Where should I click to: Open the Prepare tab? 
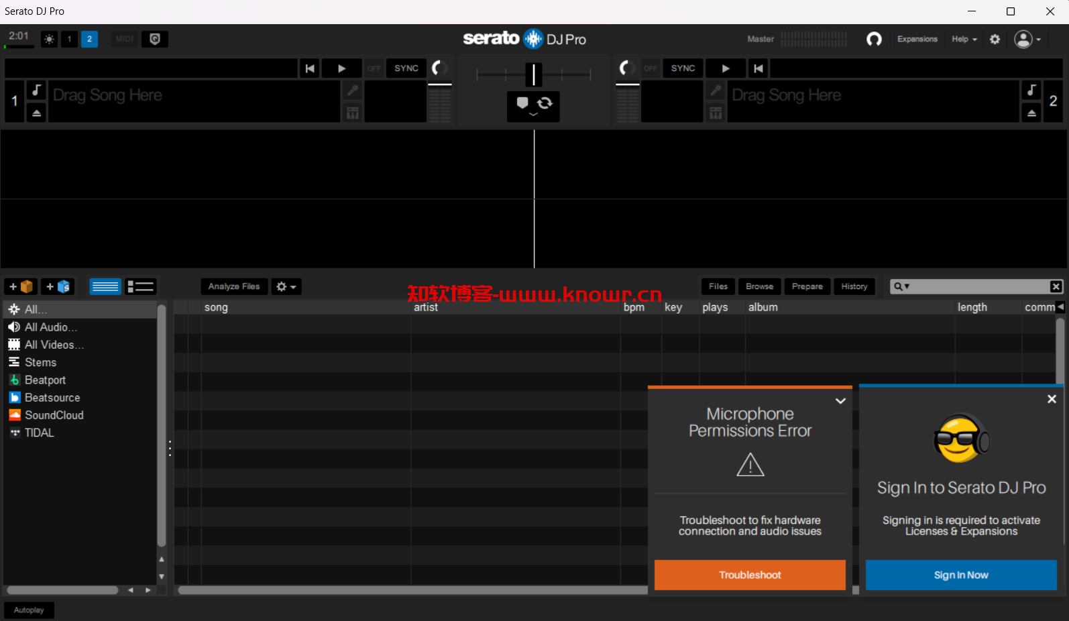click(807, 286)
